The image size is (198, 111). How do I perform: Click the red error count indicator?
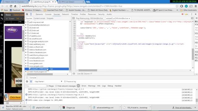tap(183, 14)
